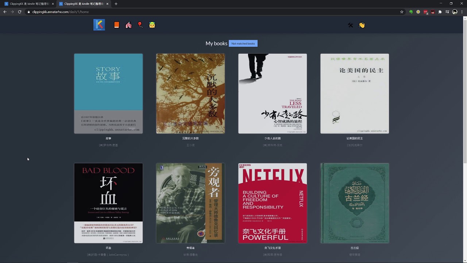The image size is (467, 263).
Task: Open the Chrome three-dot menu
Action: pyautogui.click(x=462, y=12)
